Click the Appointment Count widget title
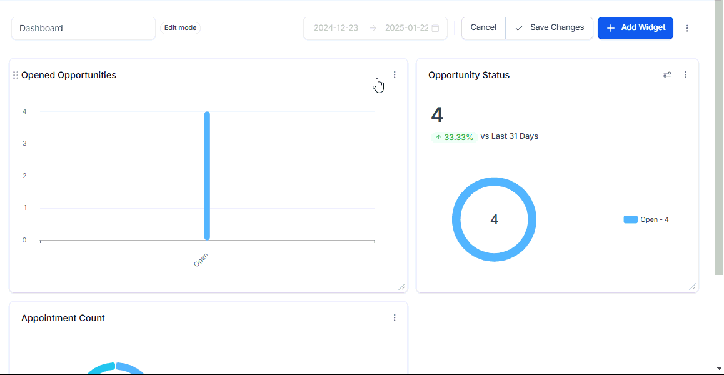This screenshot has width=724, height=375. 63,318
